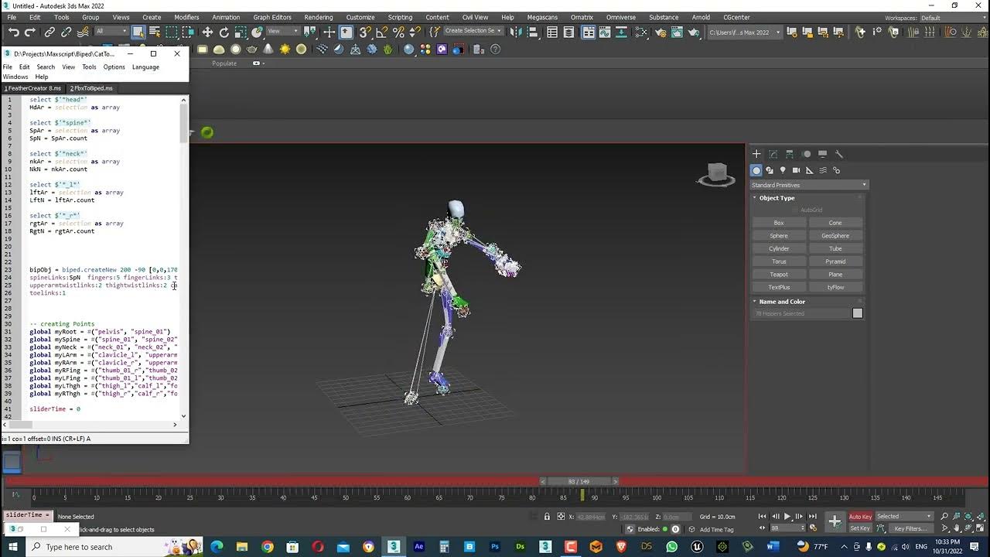Open the Create Selection Set dropdown
990x557 pixels.
(473, 32)
